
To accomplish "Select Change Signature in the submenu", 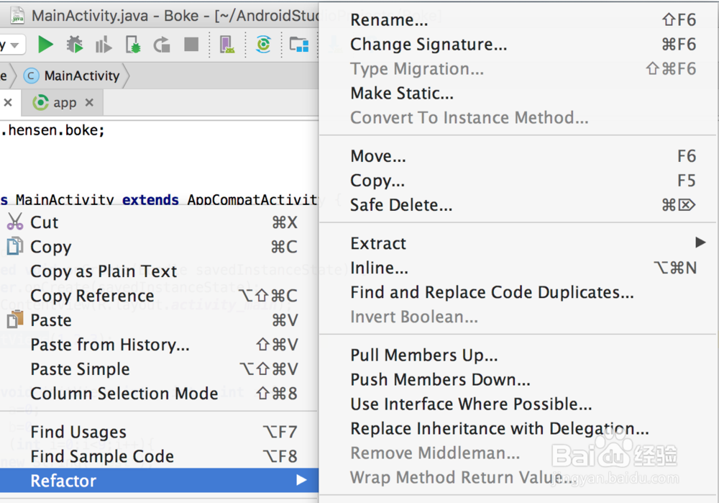I will (429, 45).
